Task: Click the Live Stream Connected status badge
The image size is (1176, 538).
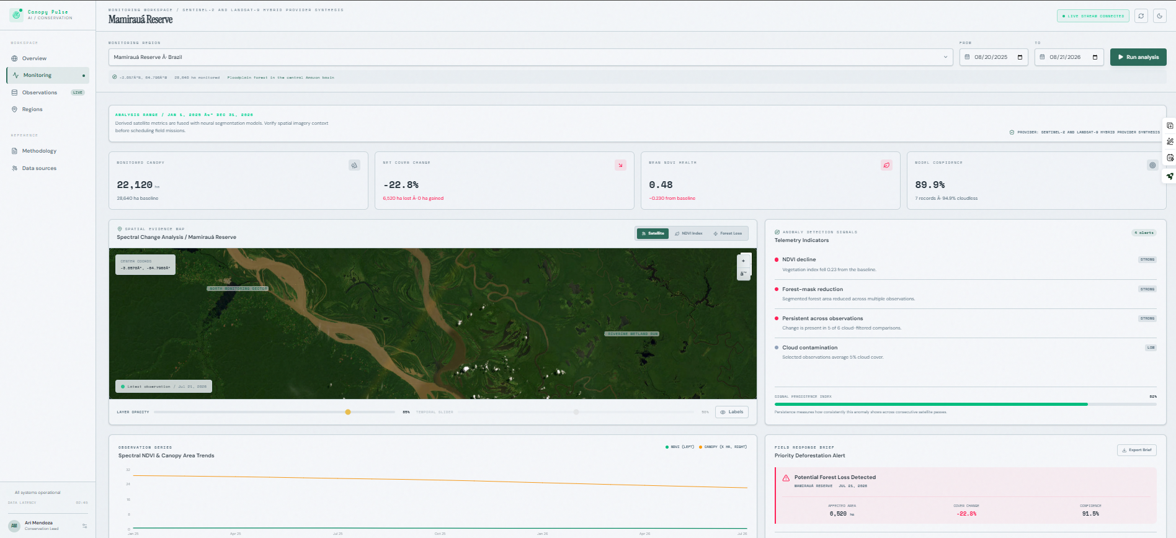Action: (x=1093, y=16)
